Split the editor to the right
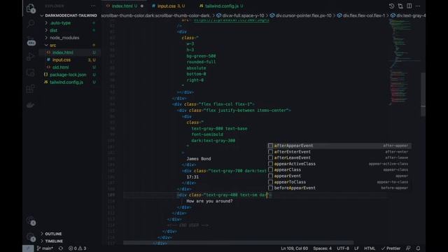The image size is (448, 252). pyautogui.click(x=409, y=6)
